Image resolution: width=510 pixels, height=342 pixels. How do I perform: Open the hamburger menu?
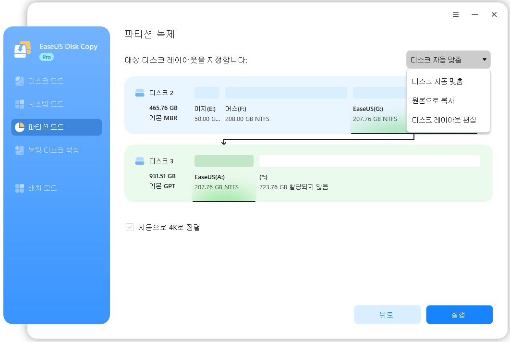pos(455,14)
